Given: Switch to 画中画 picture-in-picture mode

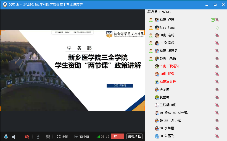Looking at the screenshot, I should pyautogui.click(x=82, y=137).
